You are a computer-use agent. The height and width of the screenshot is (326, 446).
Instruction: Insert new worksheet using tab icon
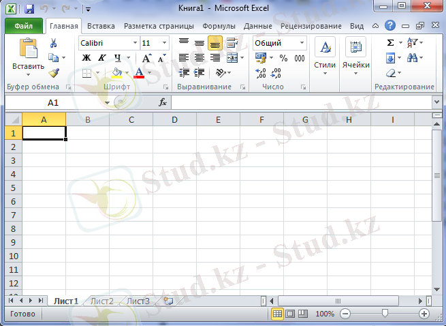pos(168,301)
